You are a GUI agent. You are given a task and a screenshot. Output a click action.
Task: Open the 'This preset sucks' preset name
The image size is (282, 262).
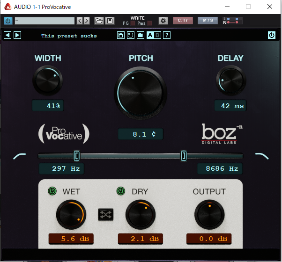pyautogui.click(x=69, y=36)
